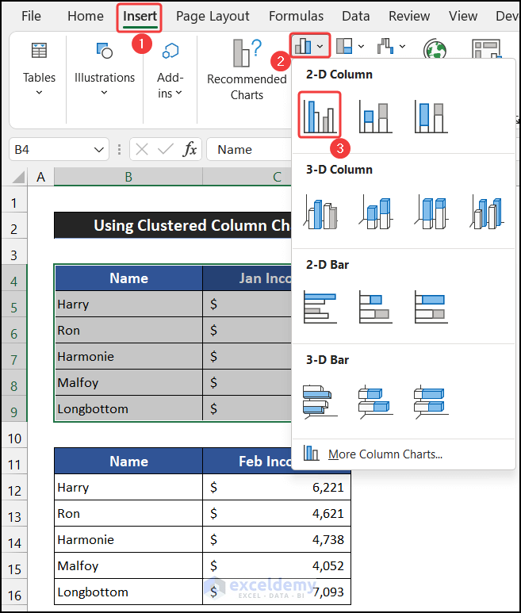
Task: Switch to the Insert tab
Action: 140,16
